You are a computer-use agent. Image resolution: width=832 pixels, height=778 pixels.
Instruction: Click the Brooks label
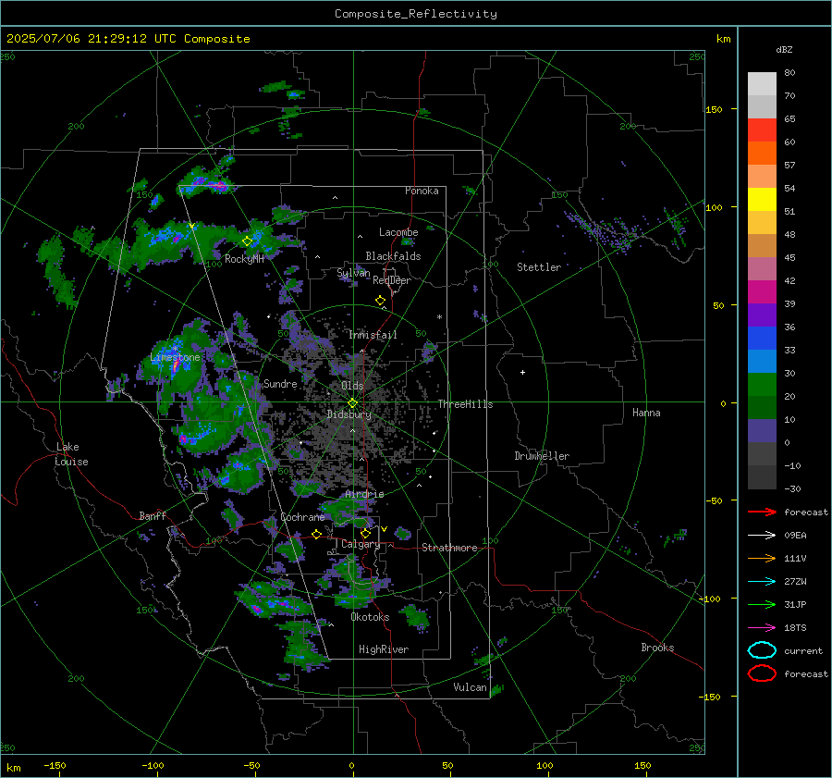tap(657, 648)
